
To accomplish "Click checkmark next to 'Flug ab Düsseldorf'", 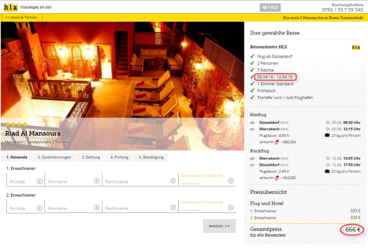I will pyautogui.click(x=252, y=56).
